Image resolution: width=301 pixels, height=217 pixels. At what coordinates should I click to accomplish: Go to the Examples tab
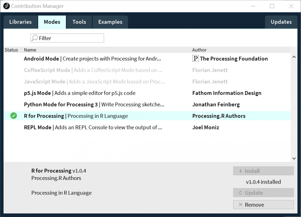[110, 22]
